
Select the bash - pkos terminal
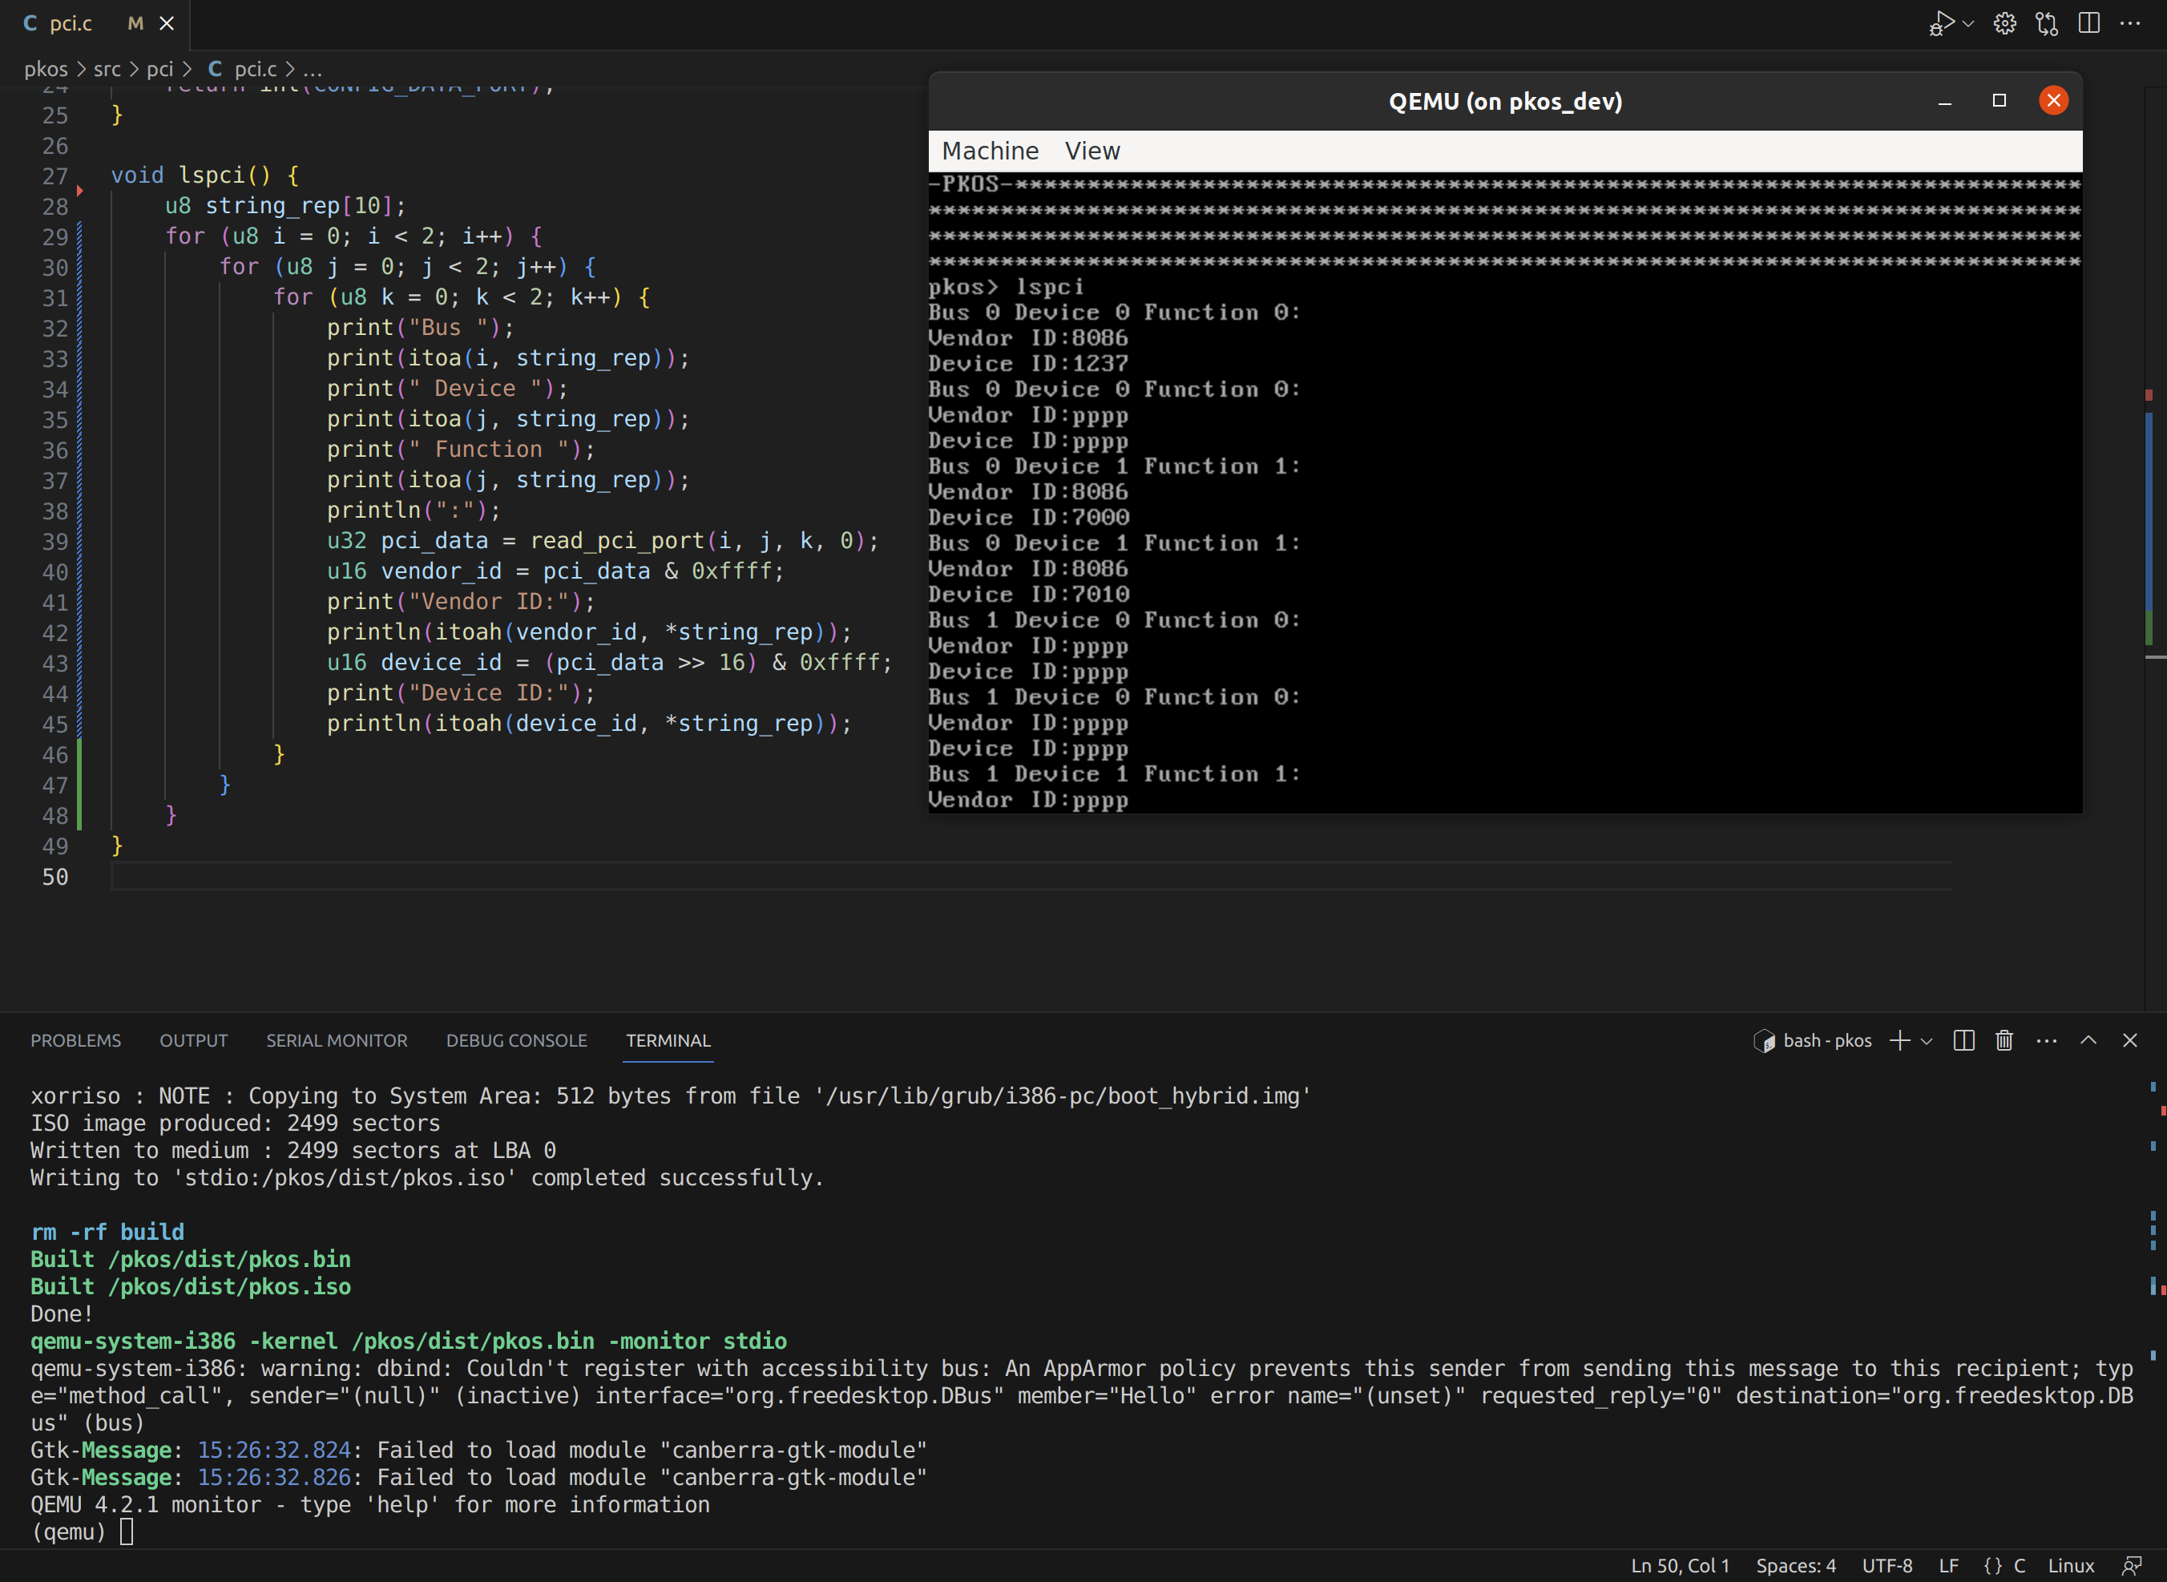[x=1812, y=1040]
